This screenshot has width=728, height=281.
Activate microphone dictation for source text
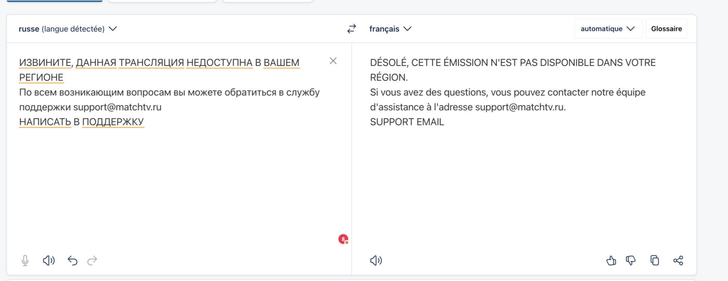point(25,261)
